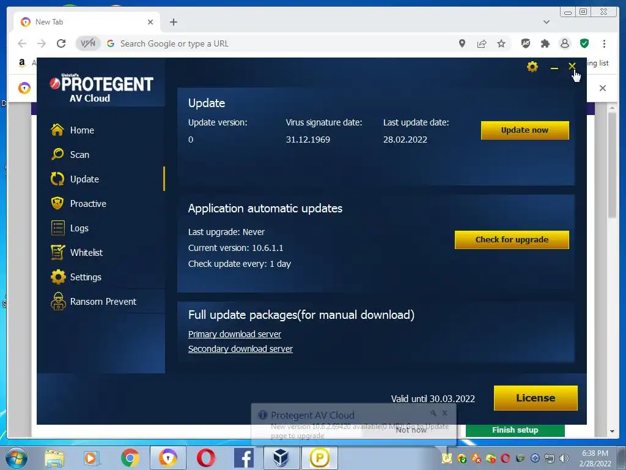626x470 pixels.
Task: Open VirtualBox from taskbar
Action: click(x=281, y=458)
